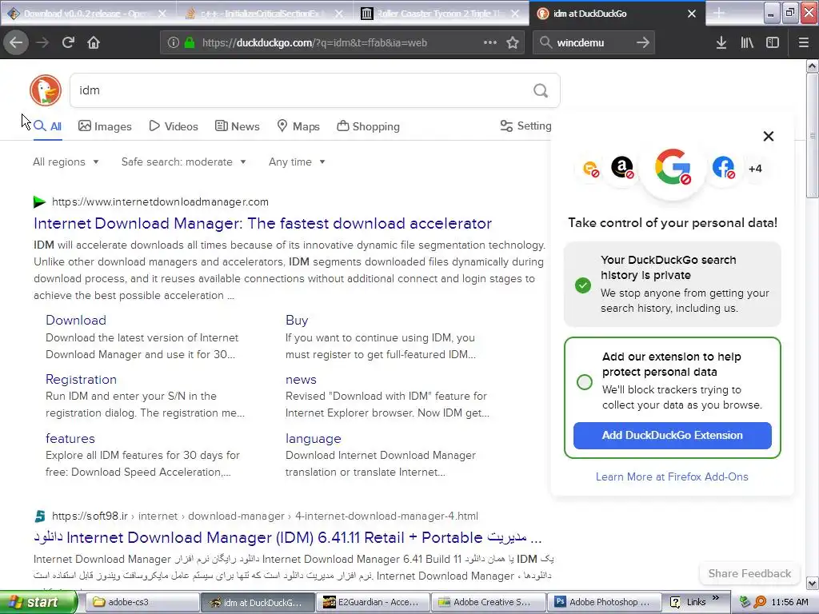Switch to the Images tab
Screen dimensions: 819x614
coord(105,126)
